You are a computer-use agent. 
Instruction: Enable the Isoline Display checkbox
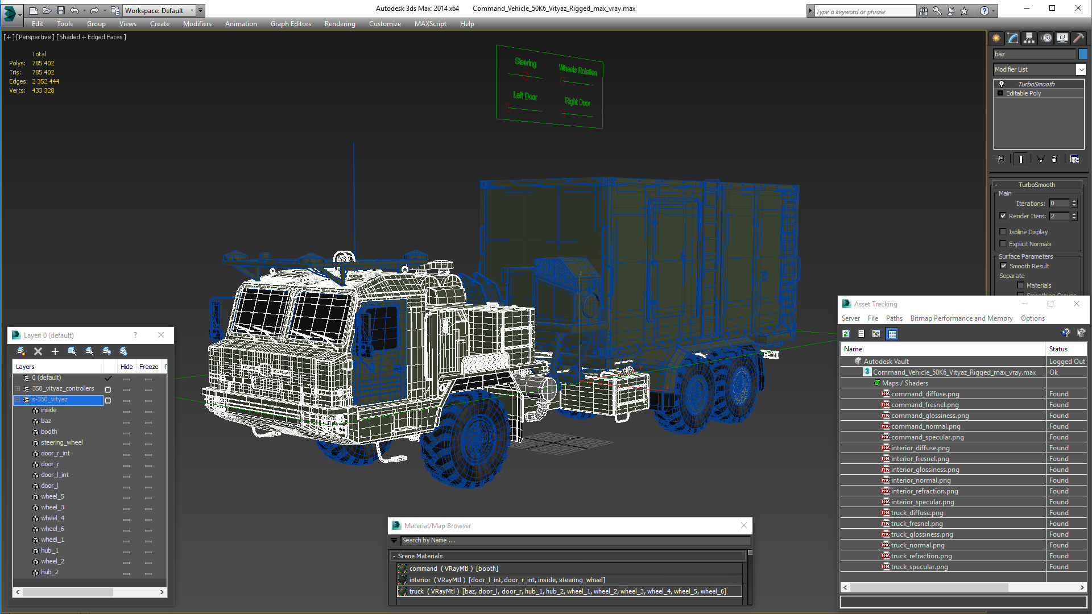(1003, 231)
